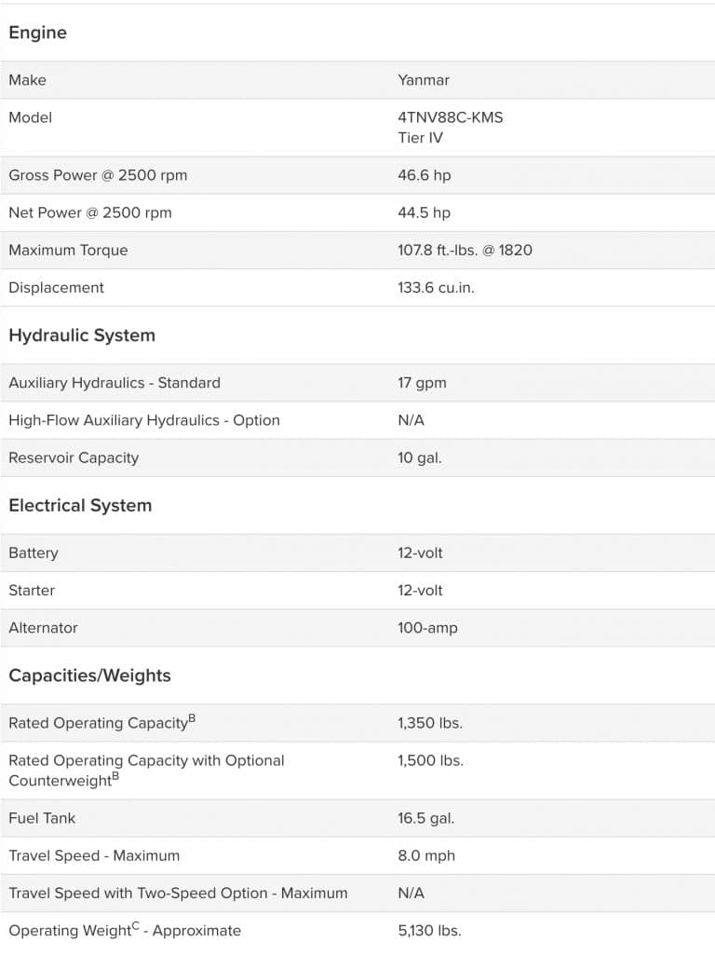
Task: Select the 44.5 hp net power value
Action: [424, 212]
